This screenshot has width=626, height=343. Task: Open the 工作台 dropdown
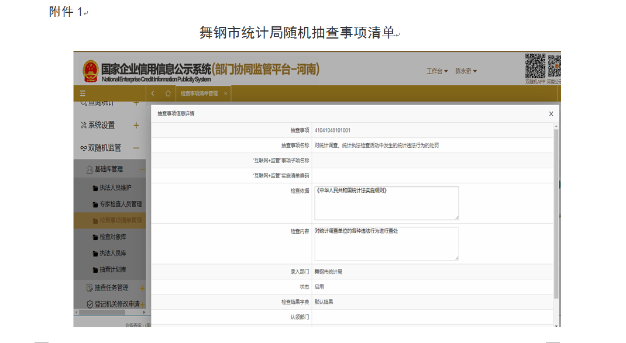click(x=437, y=71)
